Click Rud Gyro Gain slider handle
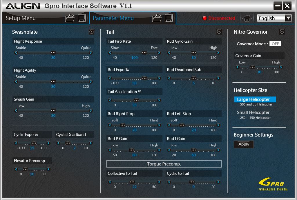The image size is (297, 200). click(x=193, y=52)
